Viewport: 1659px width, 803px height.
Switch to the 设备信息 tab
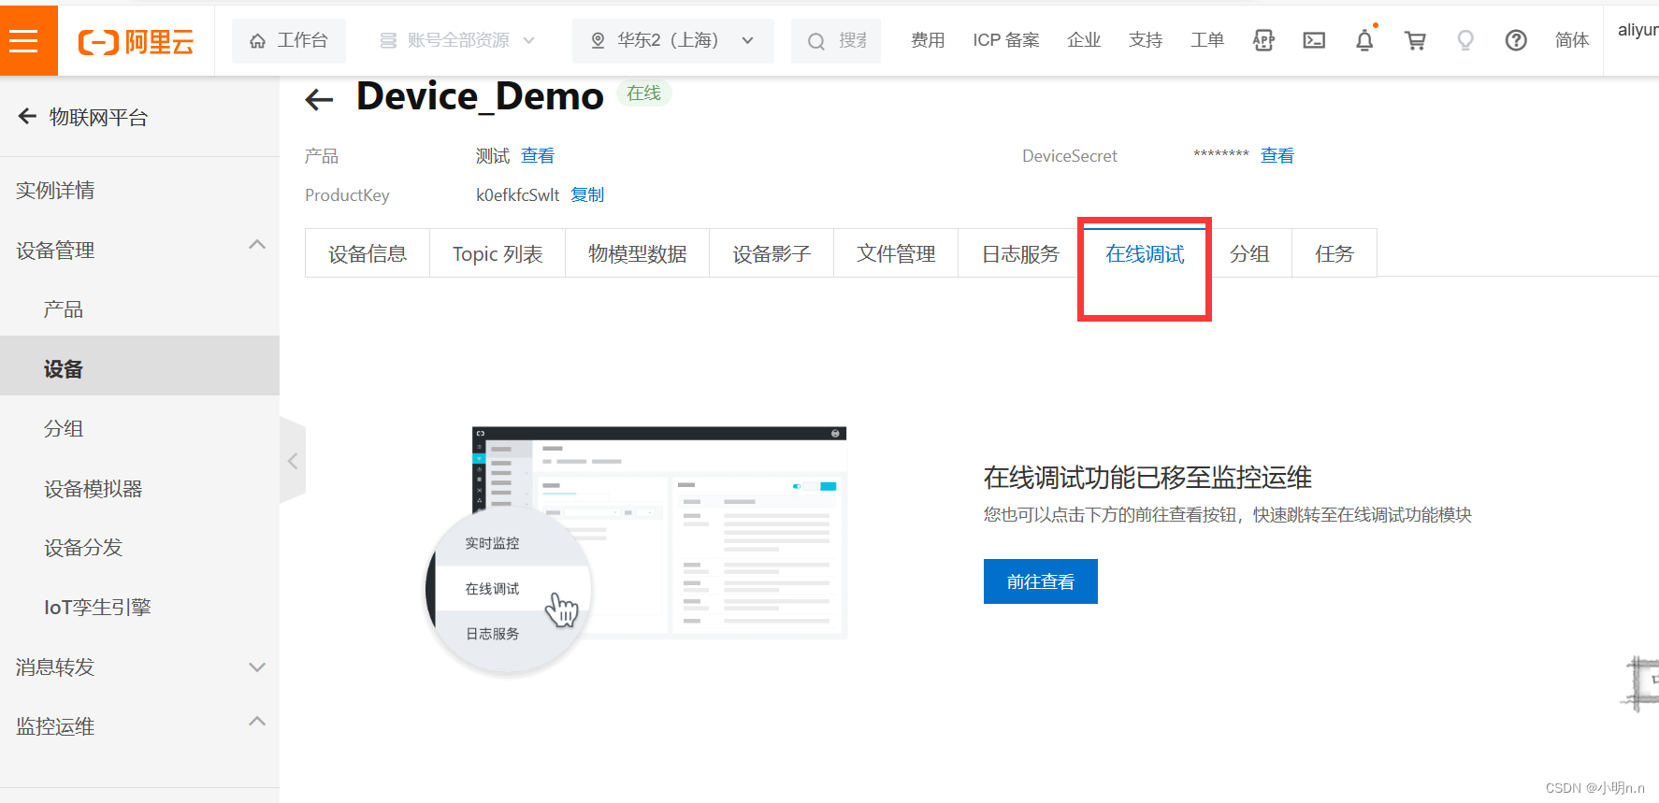click(x=368, y=253)
